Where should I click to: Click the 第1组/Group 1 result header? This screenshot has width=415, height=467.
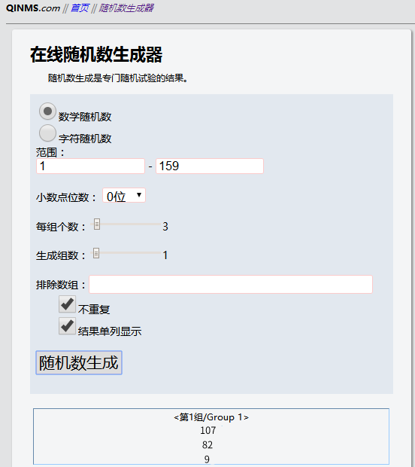[211, 417]
